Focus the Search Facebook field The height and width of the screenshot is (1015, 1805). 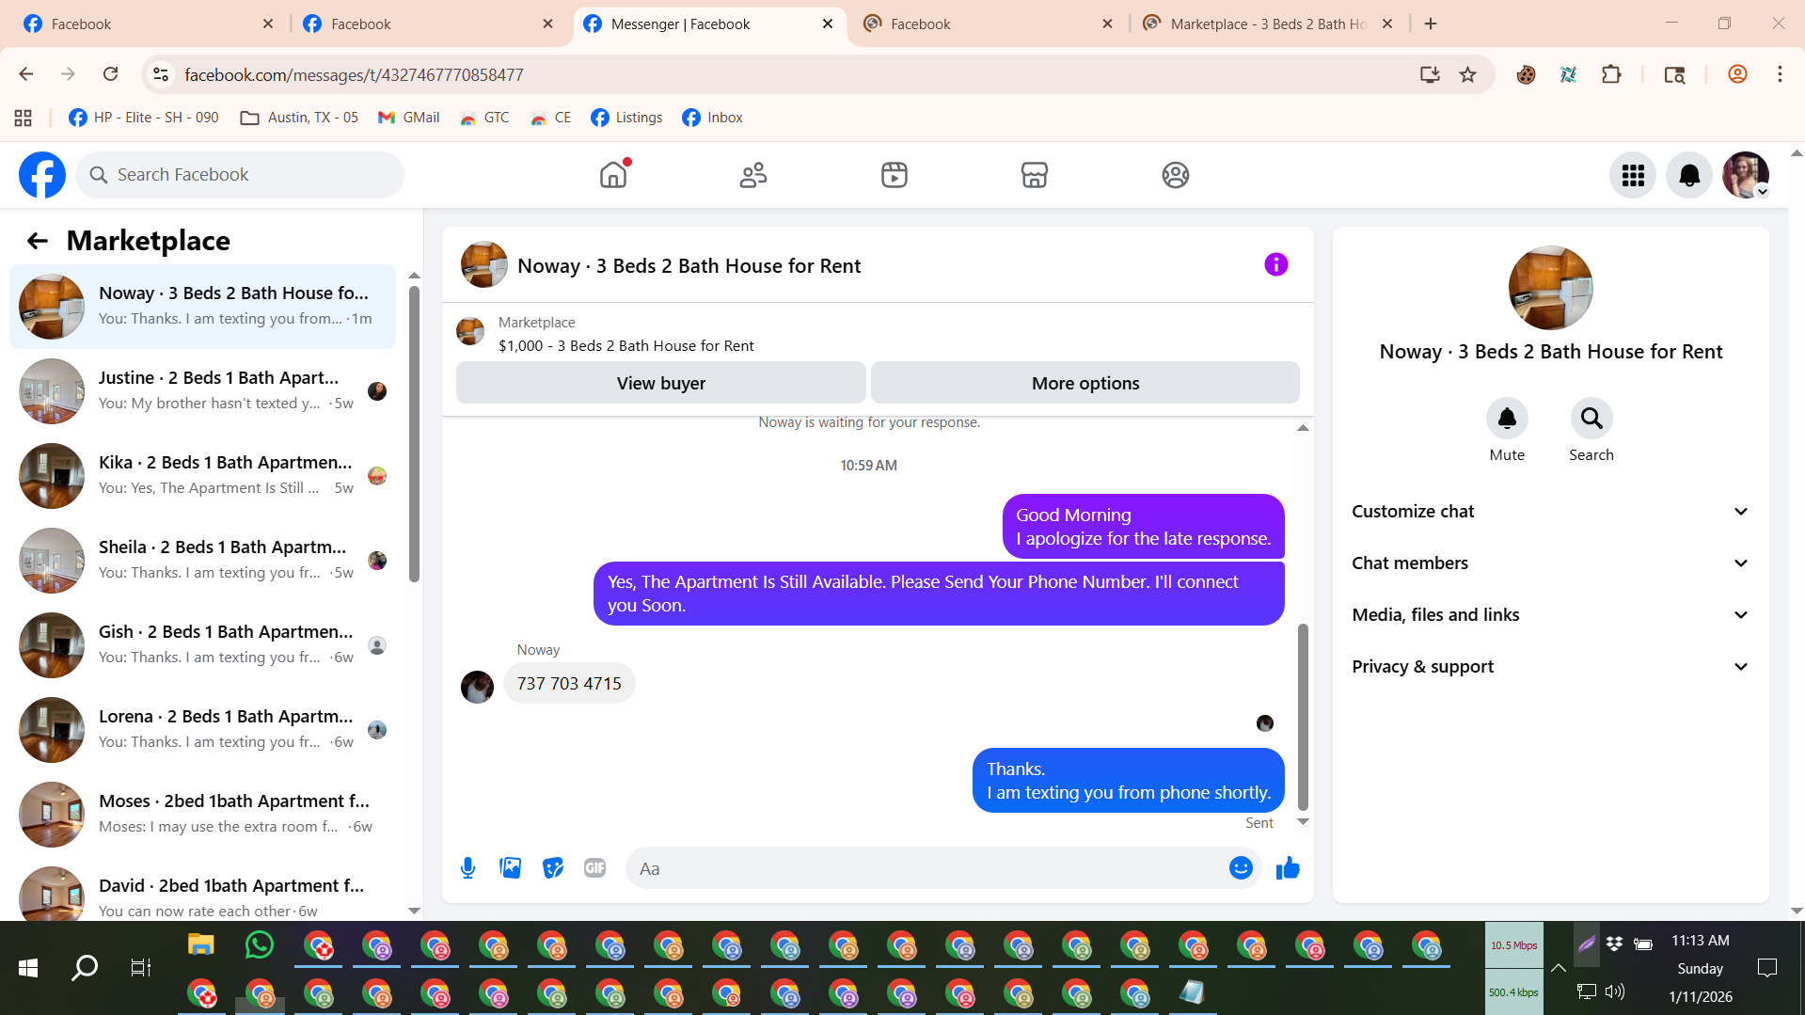tap(240, 175)
